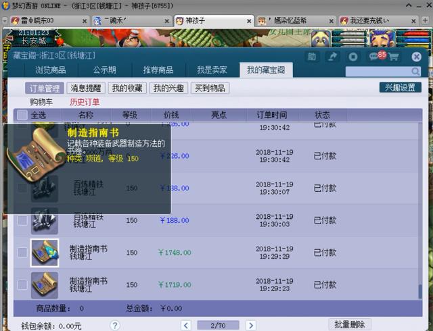The width and height of the screenshot is (433, 331).
Task: Click the purple-haired character avatar
Action: (x=382, y=39)
